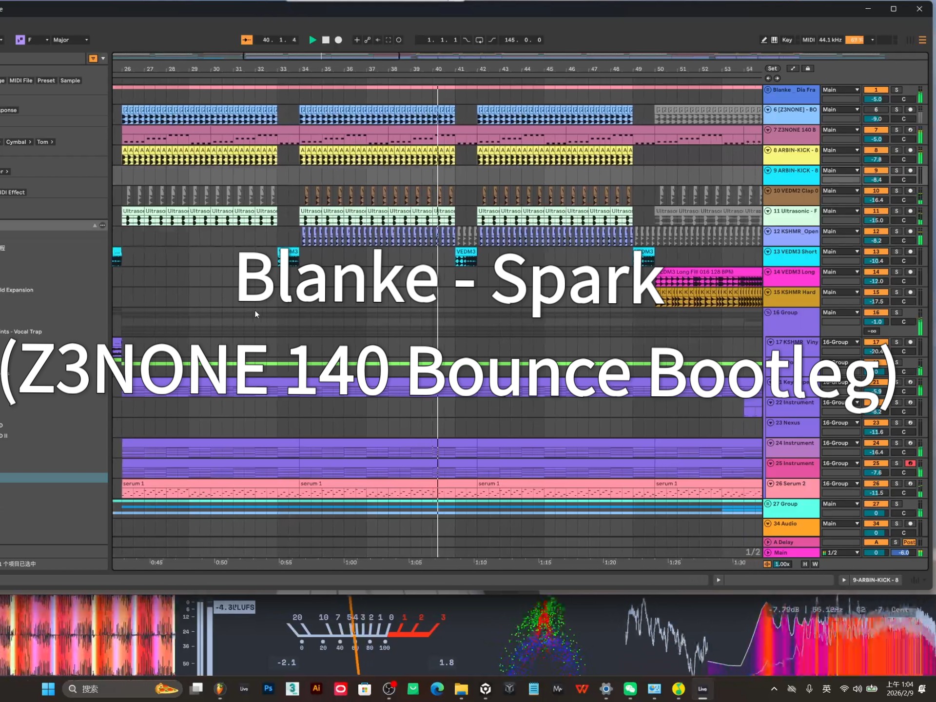This screenshot has width=936, height=702.
Task: Open the Major scale dropdown
Action: [71, 40]
